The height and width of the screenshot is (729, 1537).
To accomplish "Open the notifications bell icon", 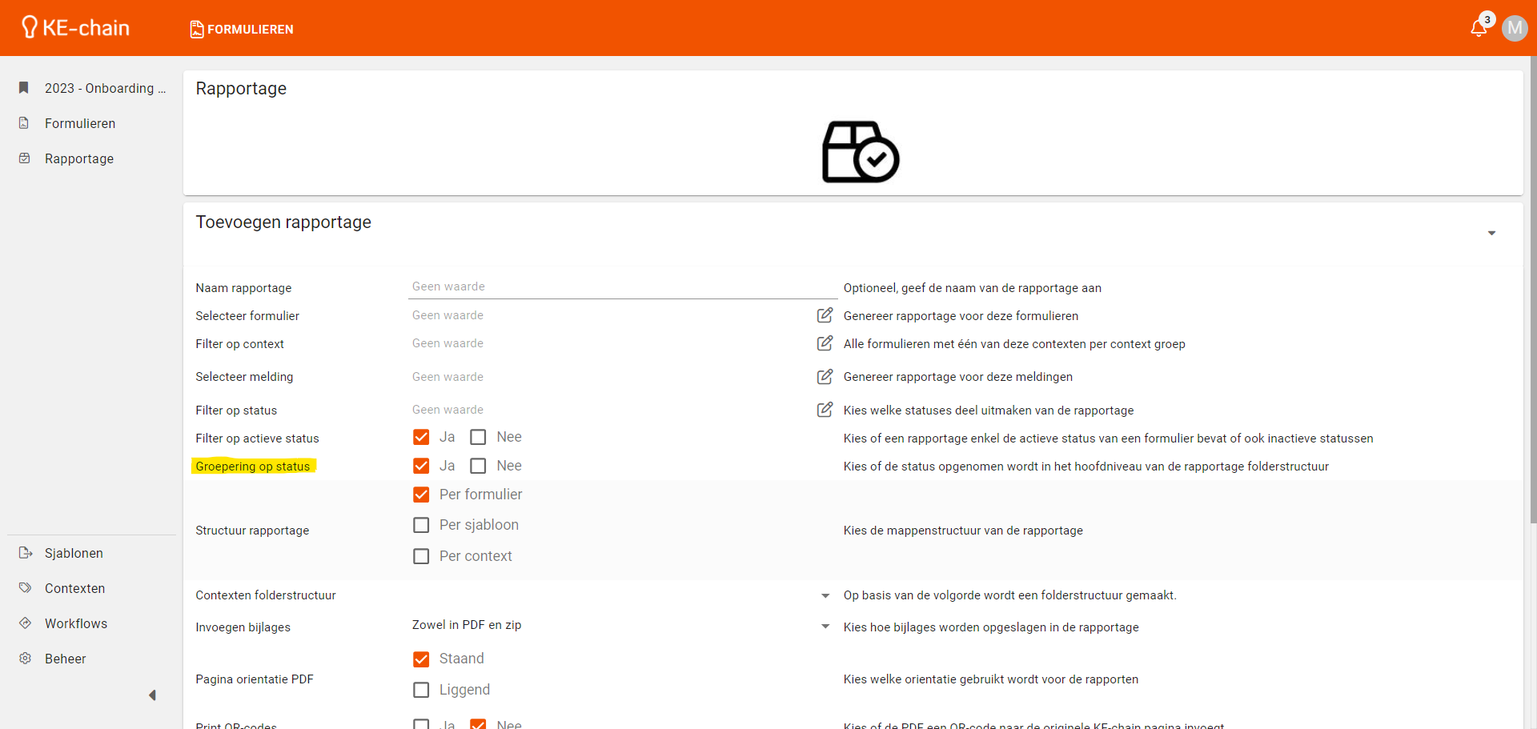I will click(1478, 29).
